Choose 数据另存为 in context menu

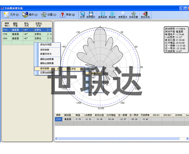pos(46,54)
